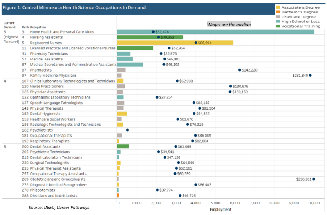Click the '5,000' employment axis tick
Image resolution: width=327 pixels, height=215 pixels.
click(215, 203)
